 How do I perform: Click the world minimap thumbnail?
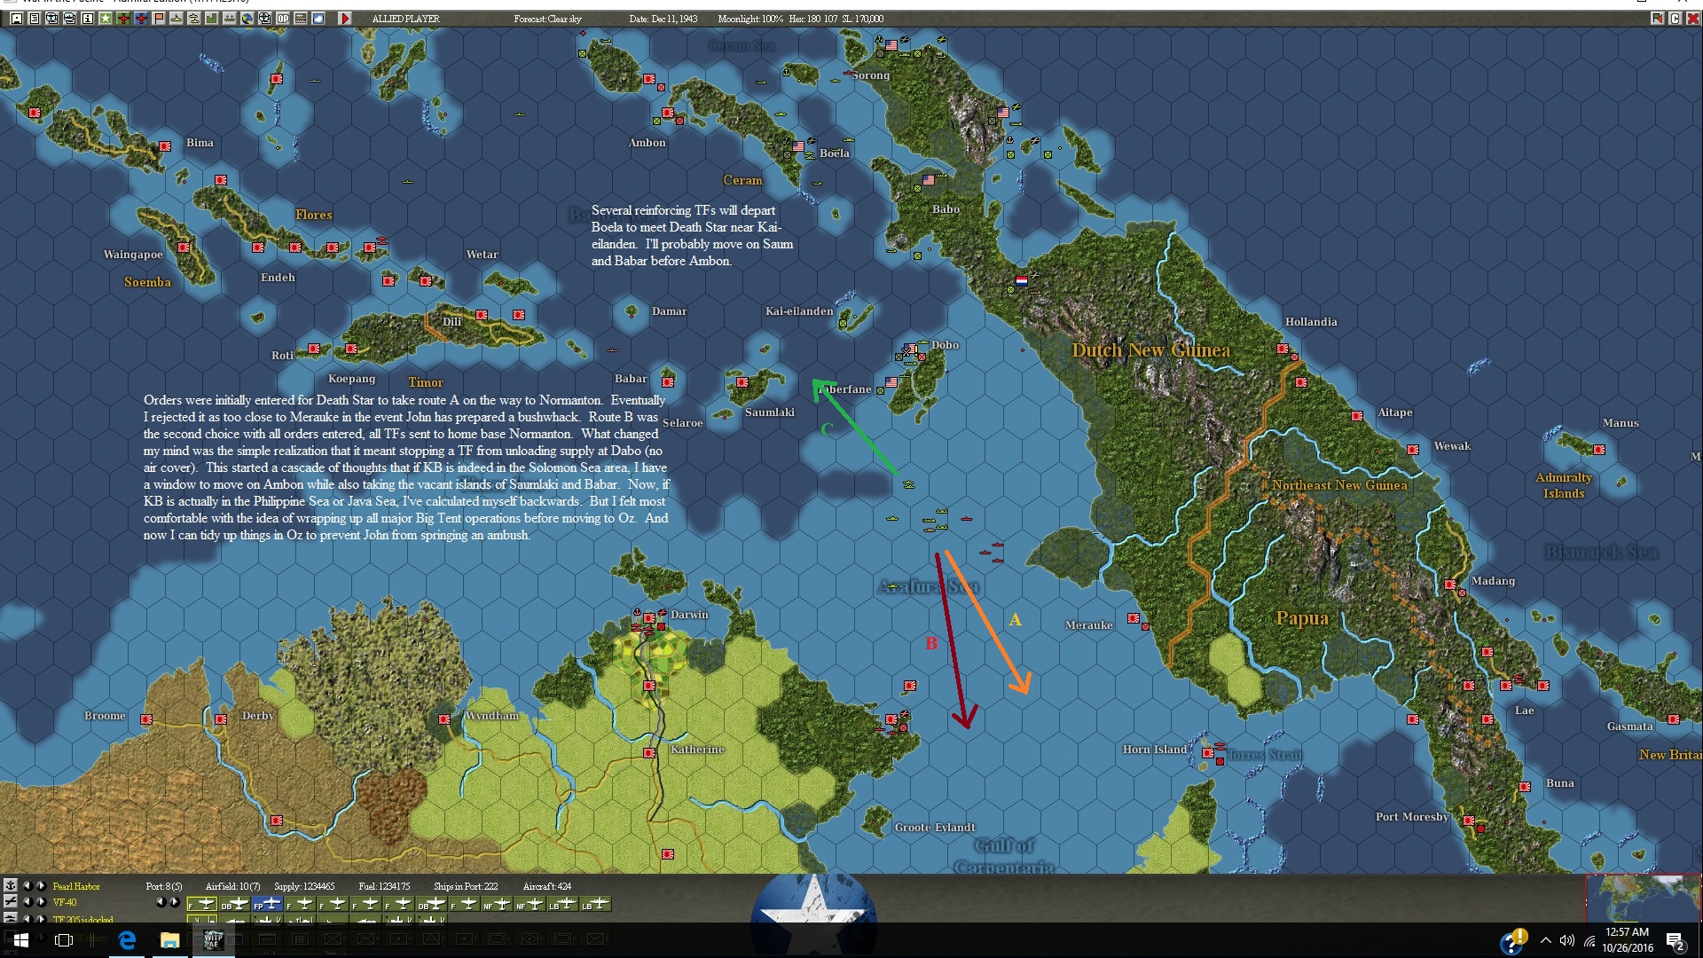click(1643, 899)
